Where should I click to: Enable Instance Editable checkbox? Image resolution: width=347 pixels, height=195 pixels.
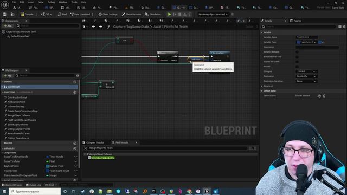297,52
